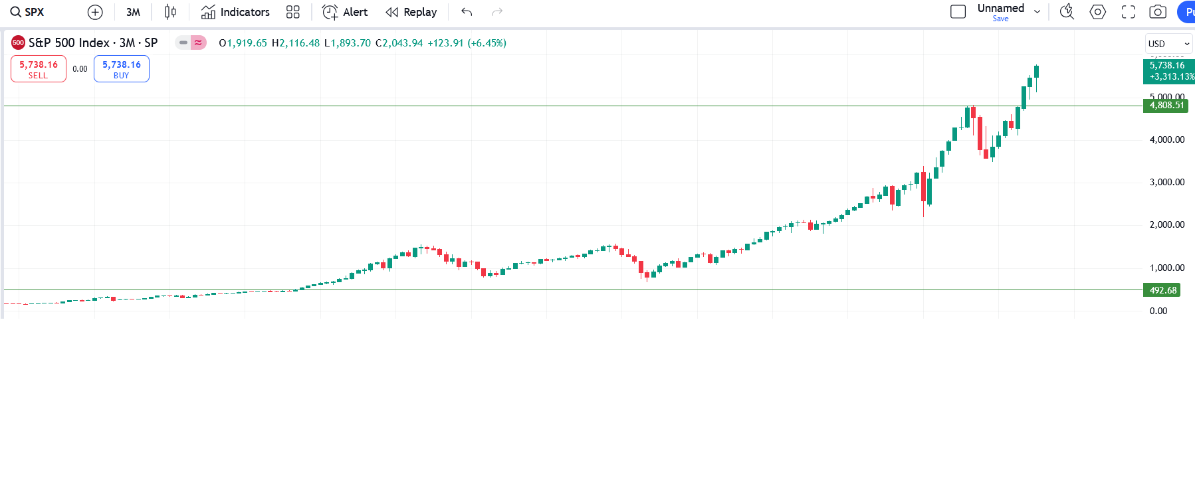Open the SPX symbol search
This screenshot has width=1195, height=500.
click(x=27, y=12)
